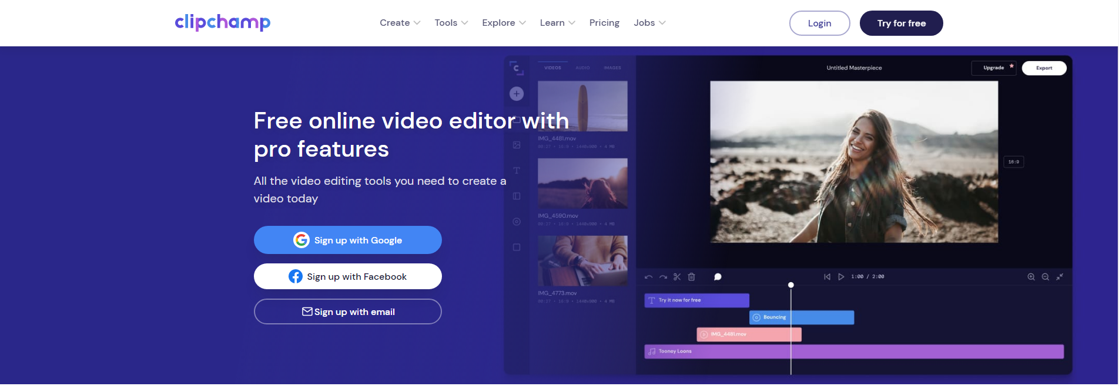1119x386 pixels.
Task: Select the IMG_4773.mov laptop thumbnail
Action: pos(582,260)
